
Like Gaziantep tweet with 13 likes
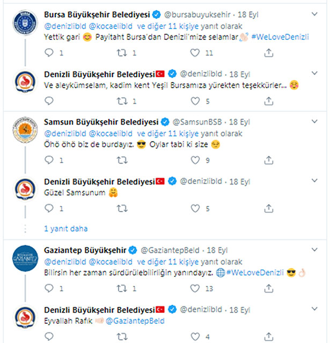(x=195, y=288)
